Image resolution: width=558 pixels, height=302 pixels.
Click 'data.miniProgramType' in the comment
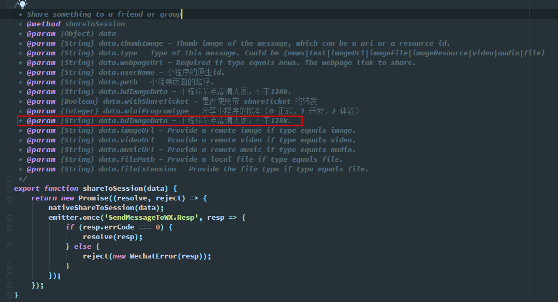[x=145, y=111]
